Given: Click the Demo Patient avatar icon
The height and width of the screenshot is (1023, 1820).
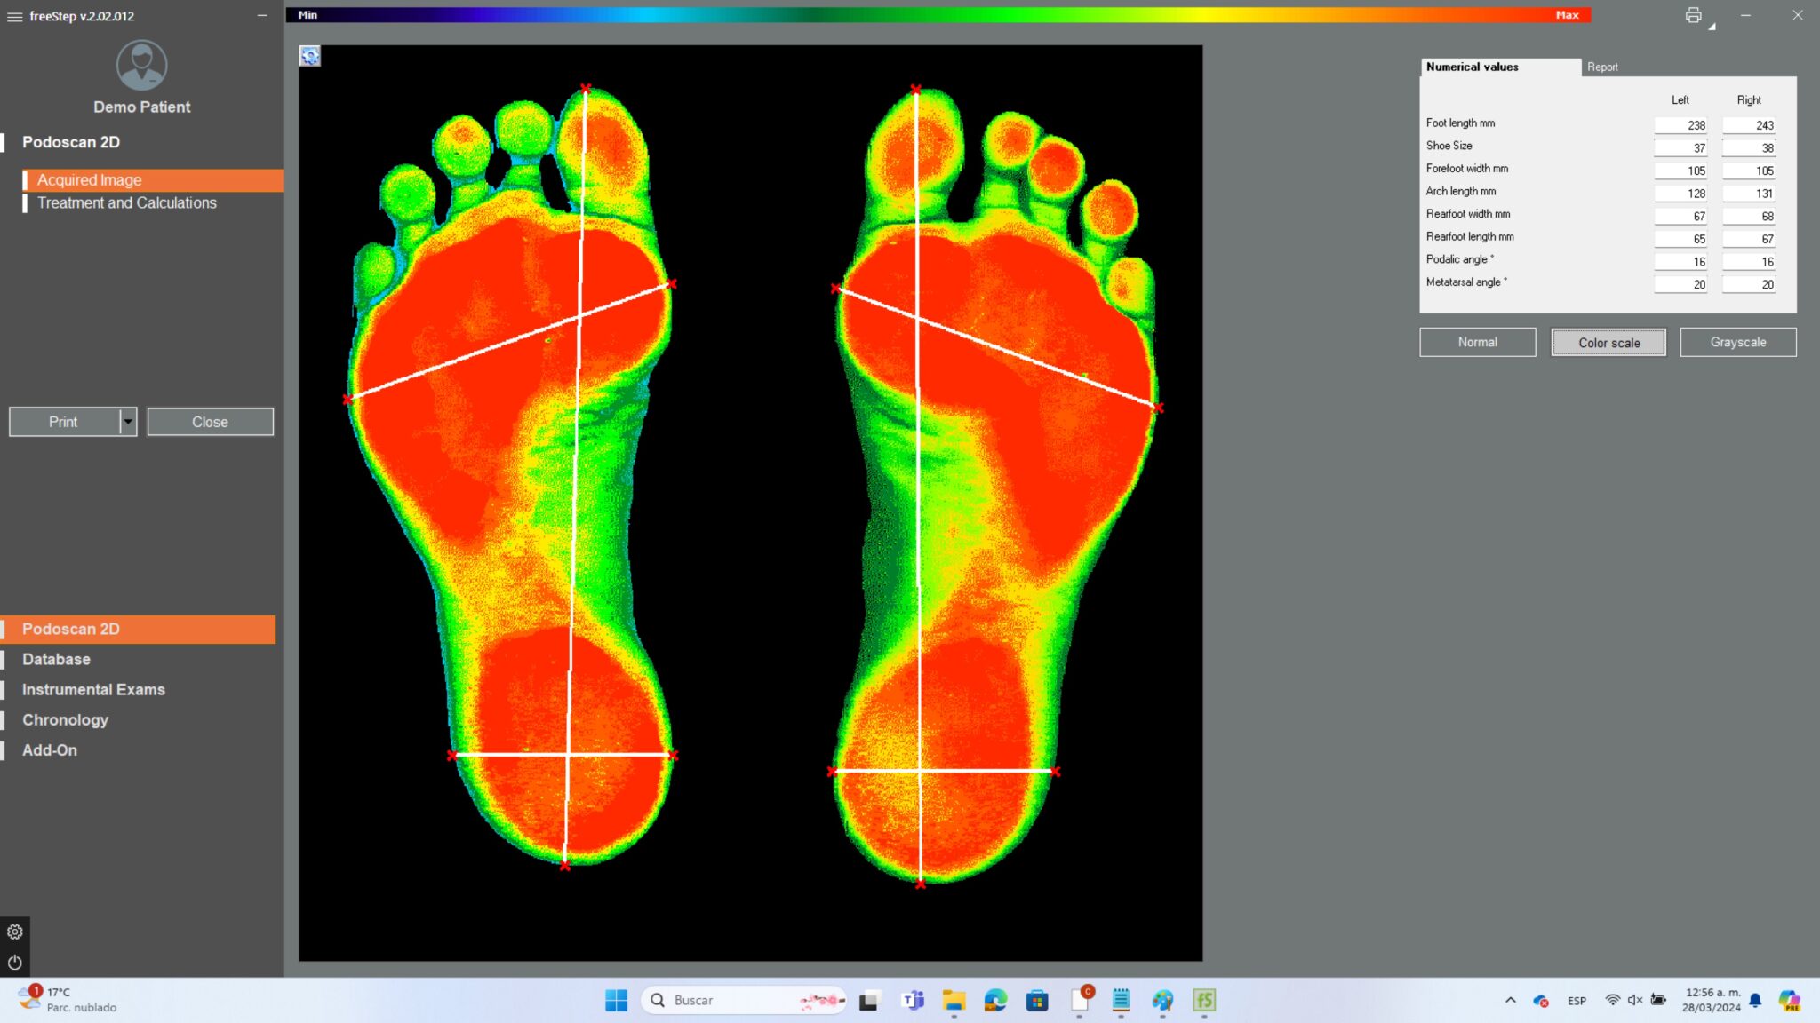Looking at the screenshot, I should pos(140,63).
